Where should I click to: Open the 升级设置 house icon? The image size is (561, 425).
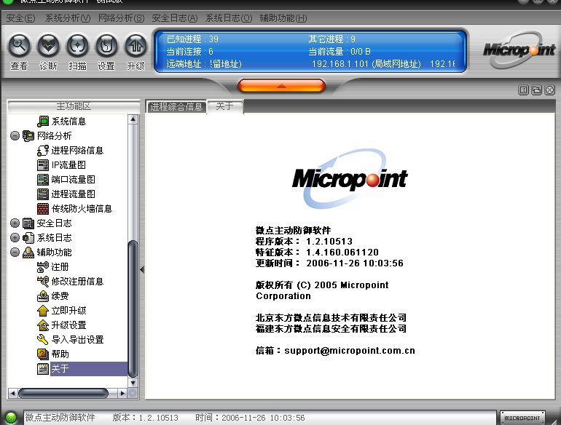pos(43,325)
